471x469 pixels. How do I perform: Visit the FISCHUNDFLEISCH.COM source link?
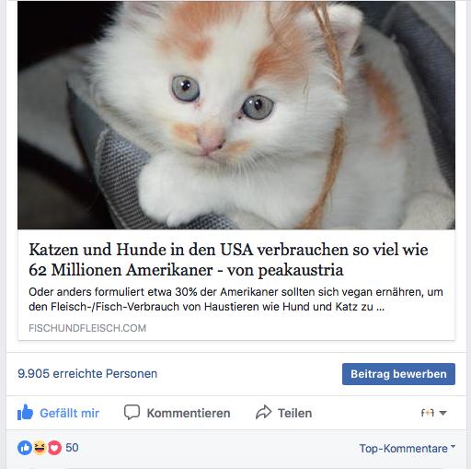pyautogui.click(x=87, y=328)
